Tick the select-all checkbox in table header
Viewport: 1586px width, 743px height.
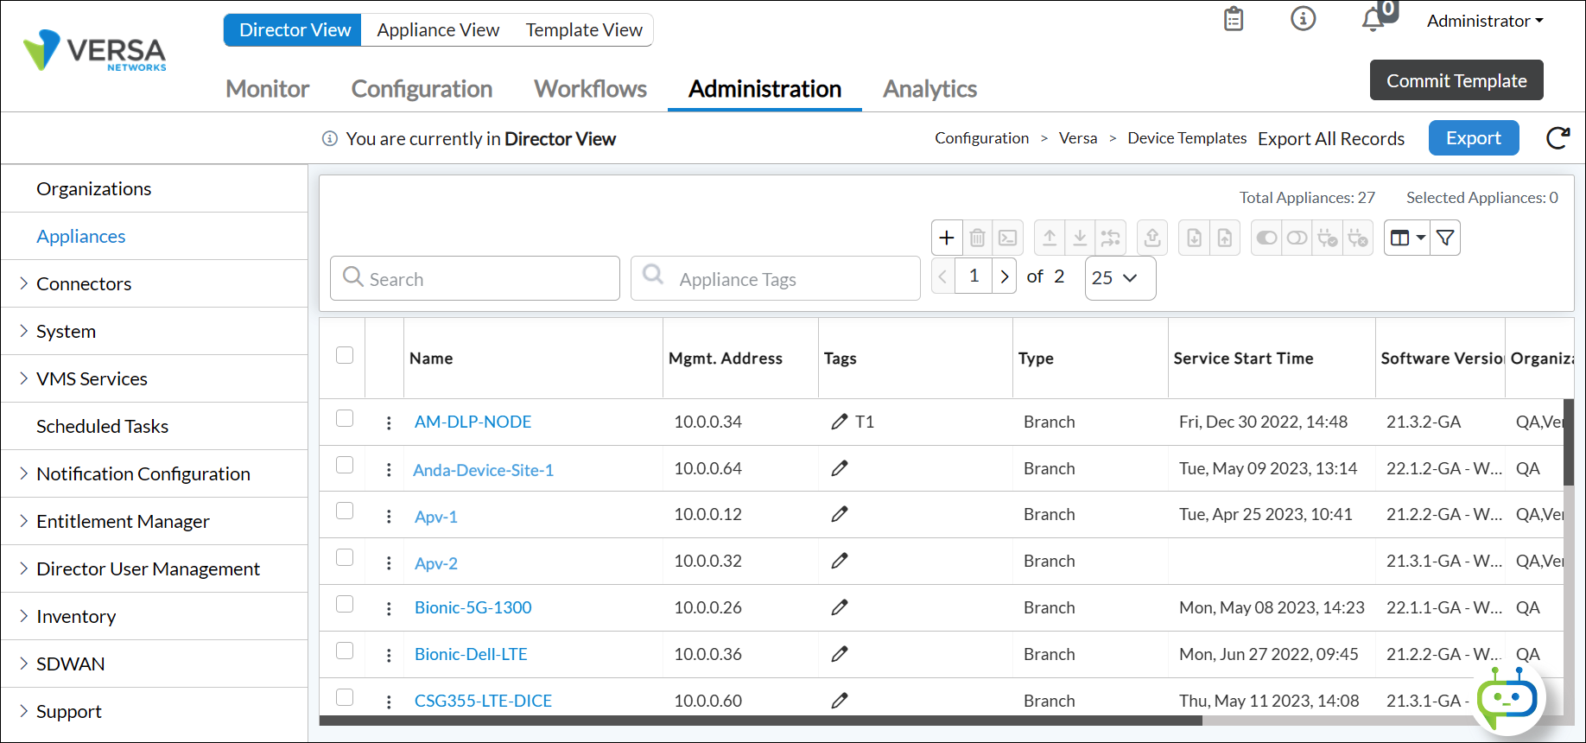345,355
